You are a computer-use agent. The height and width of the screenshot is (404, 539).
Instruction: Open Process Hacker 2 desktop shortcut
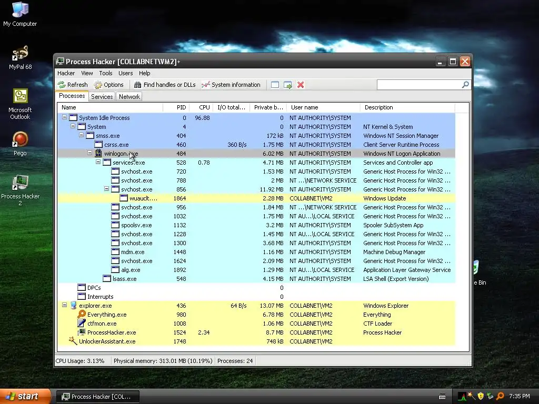click(20, 190)
